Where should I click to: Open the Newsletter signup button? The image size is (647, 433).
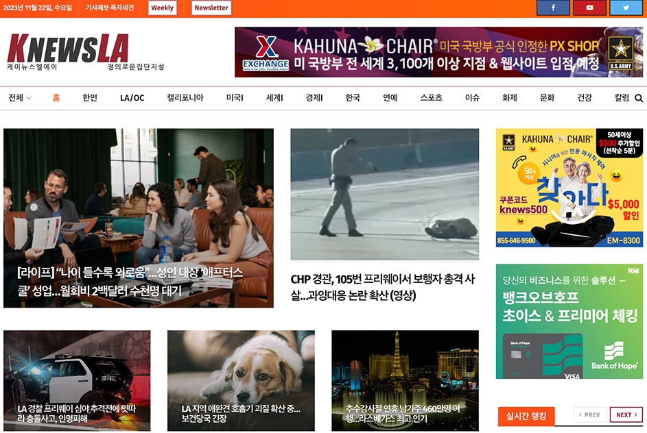click(x=211, y=8)
